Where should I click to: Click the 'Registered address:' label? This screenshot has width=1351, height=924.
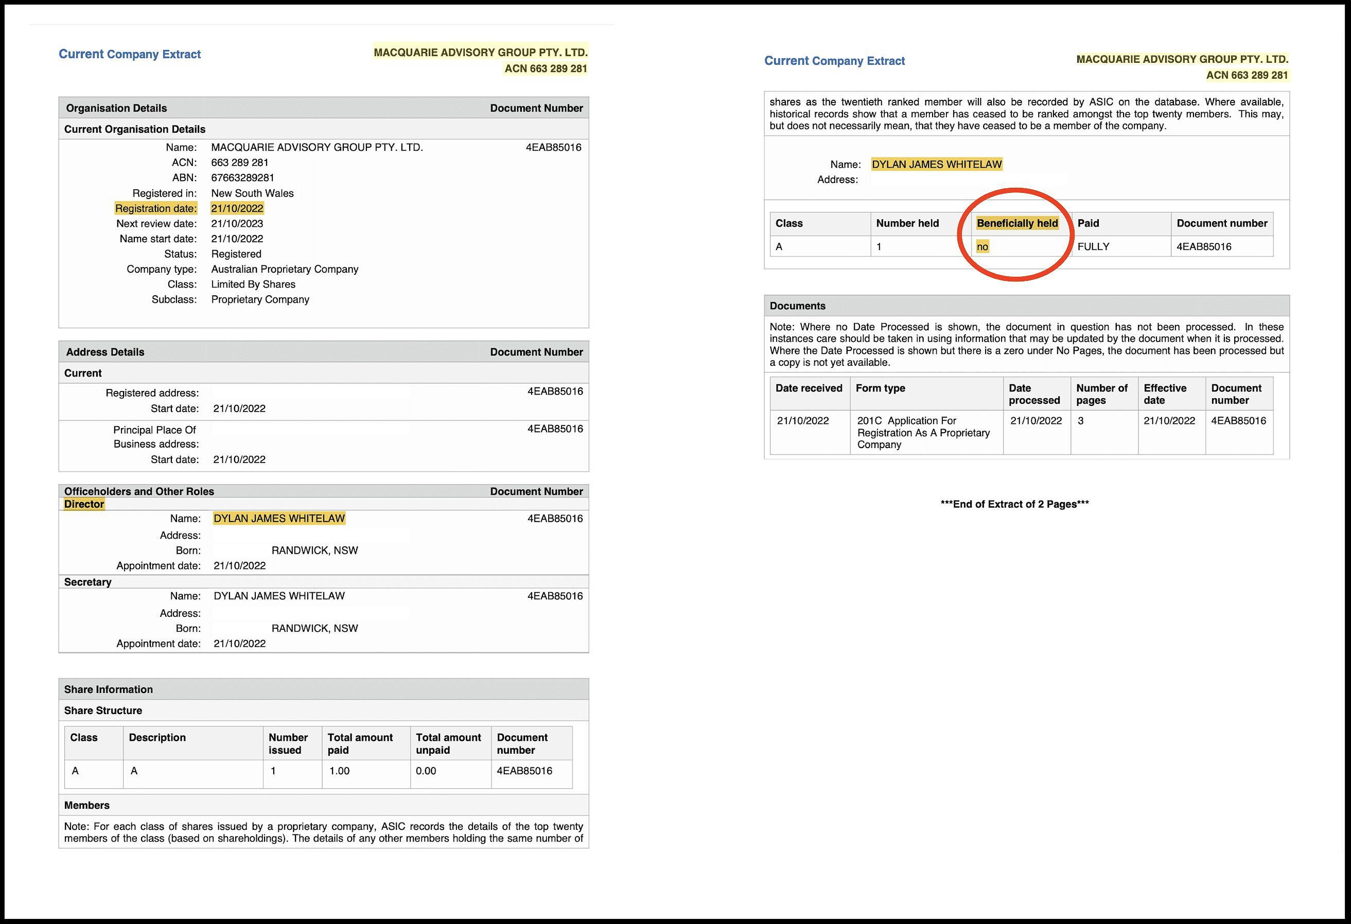(152, 394)
